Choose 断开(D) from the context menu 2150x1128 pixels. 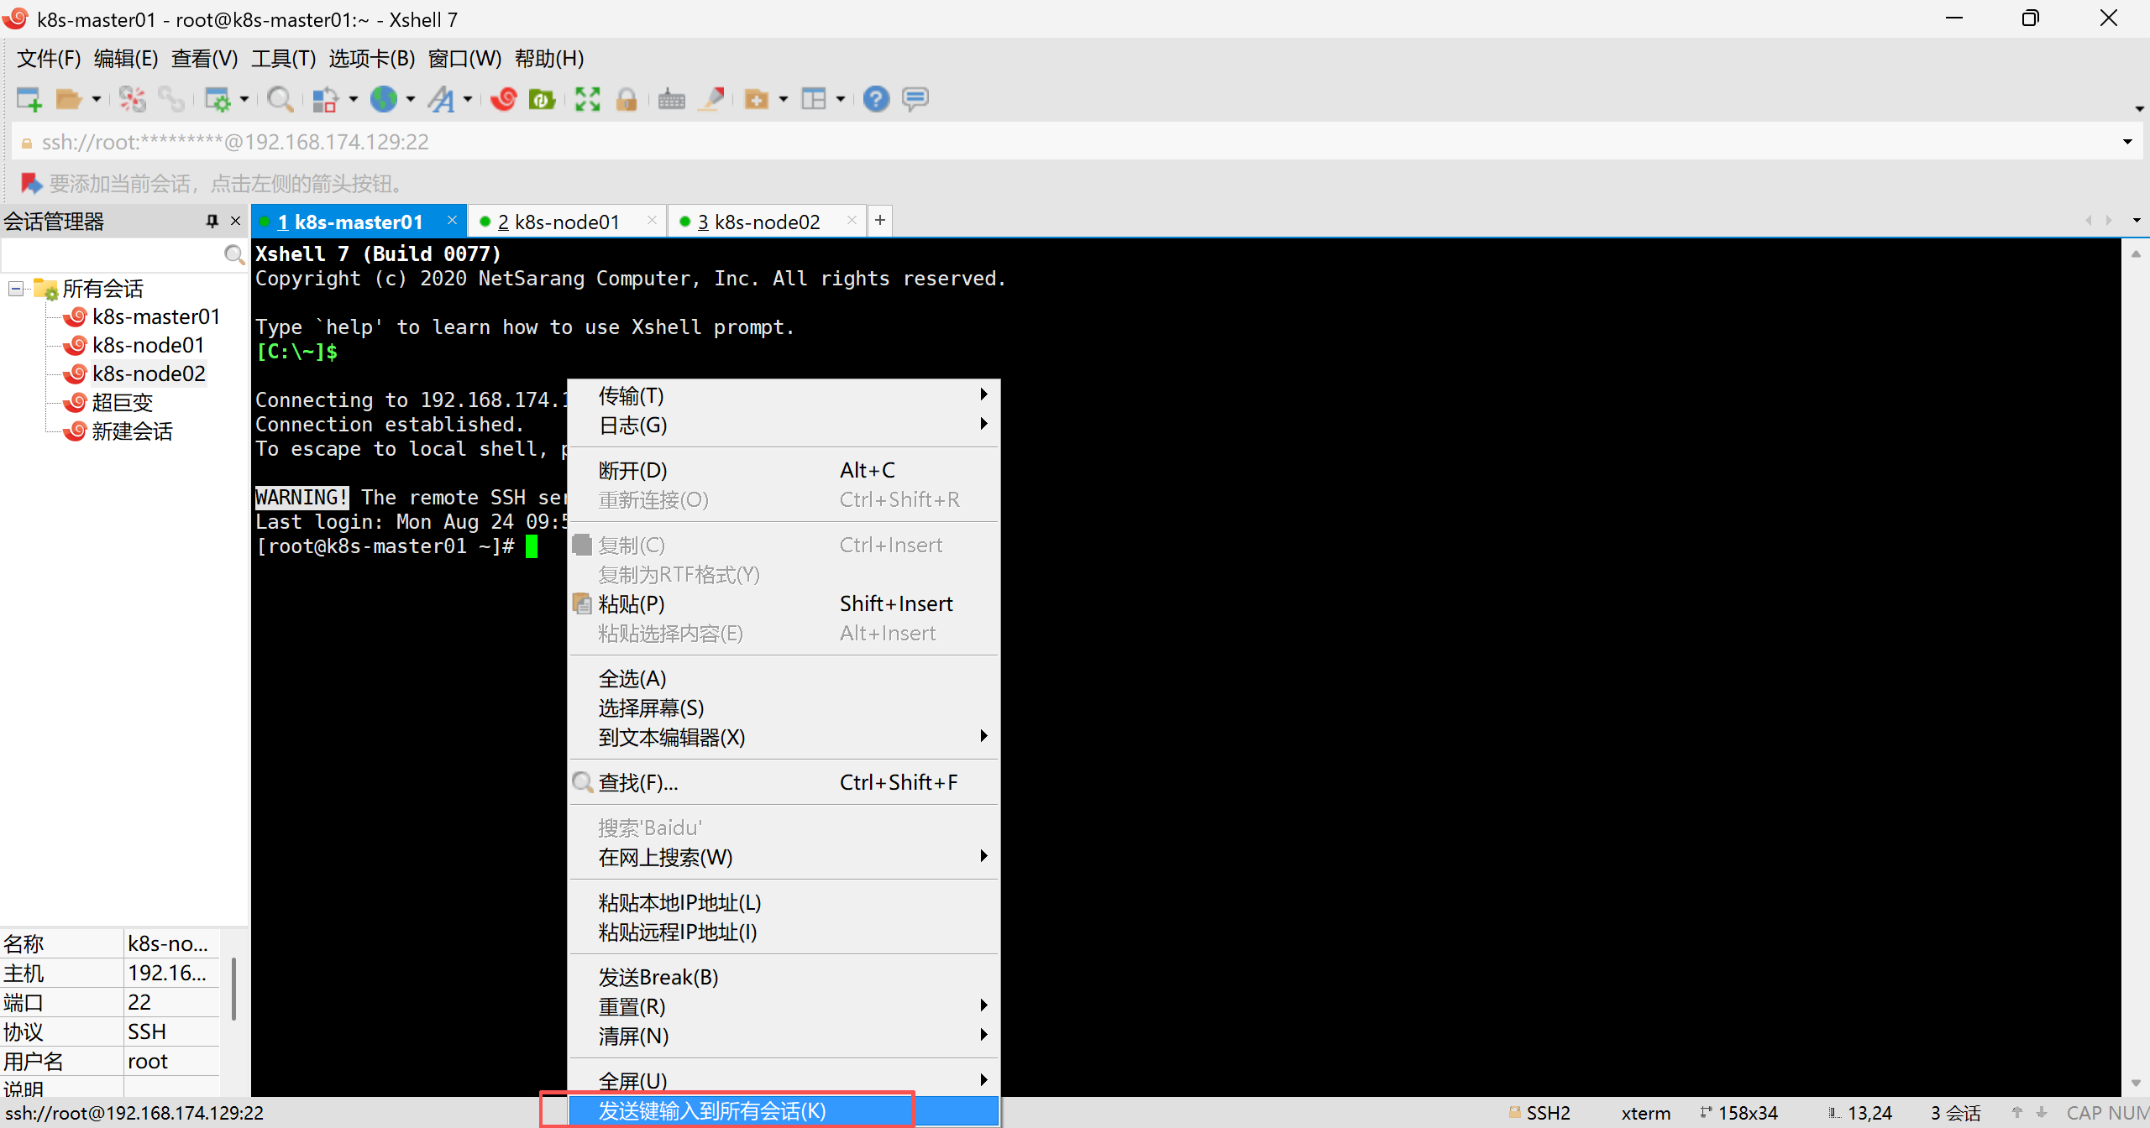(x=784, y=470)
